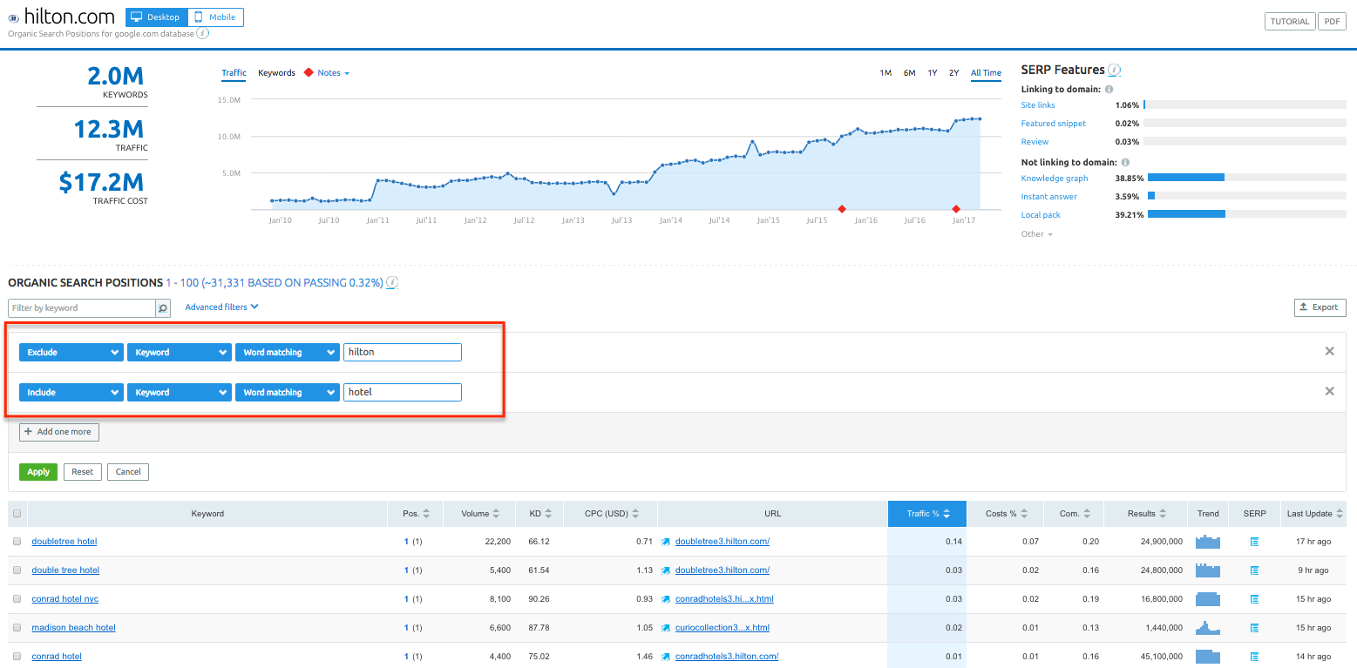Click the Filter by keyword input field
The width and height of the screenshot is (1357, 668).
pos(82,308)
